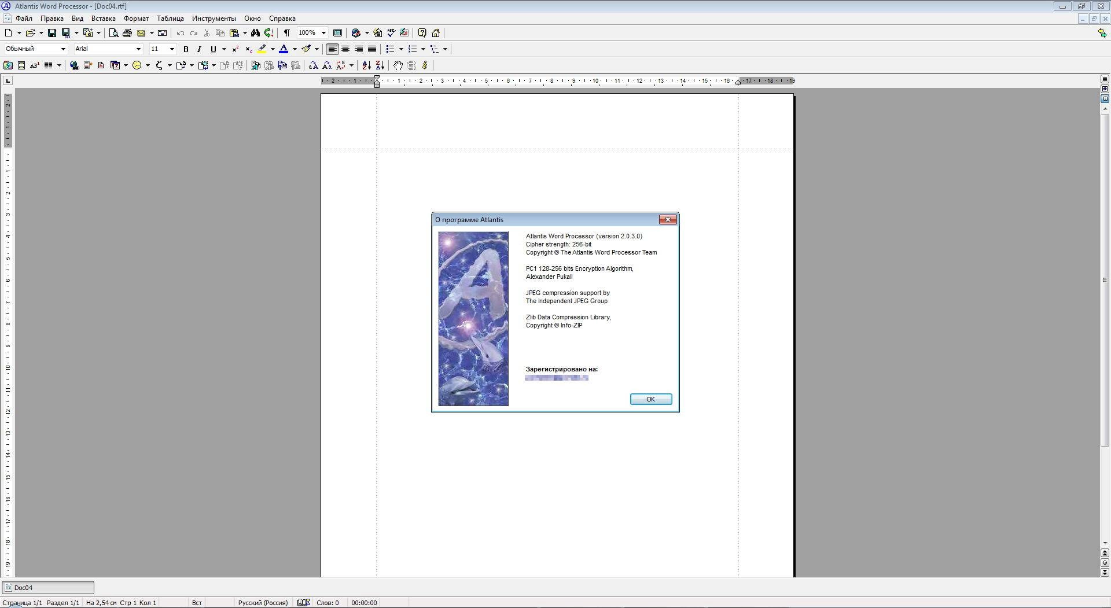Image resolution: width=1111 pixels, height=608 pixels.
Task: Close the О программе Atlantis dialog
Action: pyautogui.click(x=668, y=220)
